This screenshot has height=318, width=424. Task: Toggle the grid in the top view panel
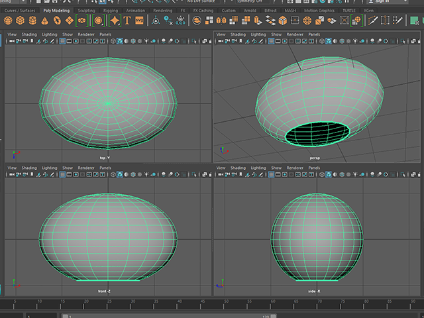click(x=62, y=41)
